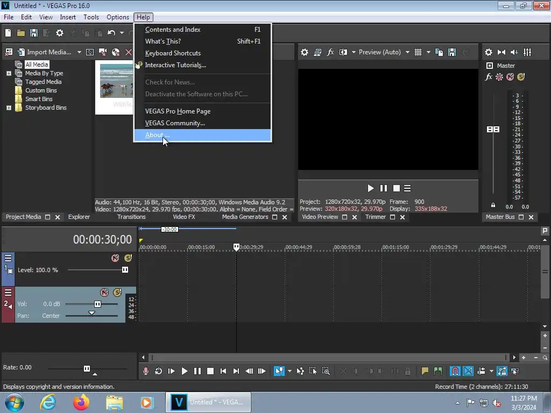Screen dimensions: 551x413
Task: Open Video Output FX icon in preview
Action: [x=330, y=52]
